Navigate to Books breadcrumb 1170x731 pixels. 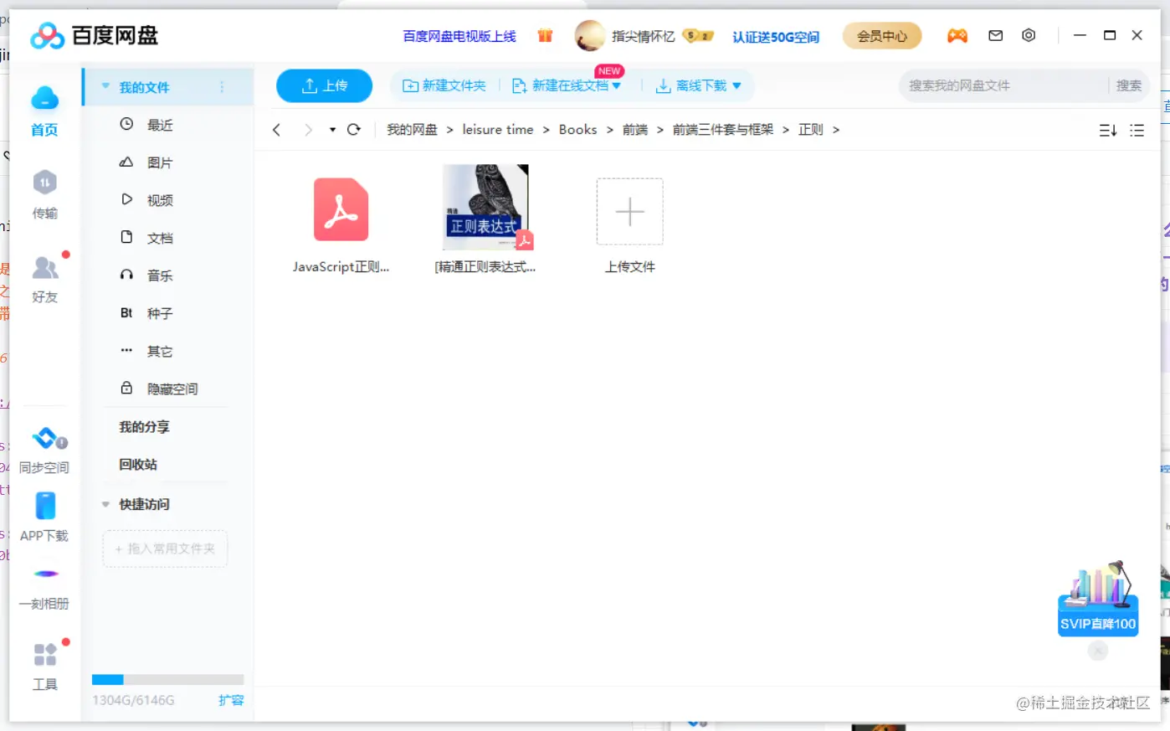tap(578, 130)
